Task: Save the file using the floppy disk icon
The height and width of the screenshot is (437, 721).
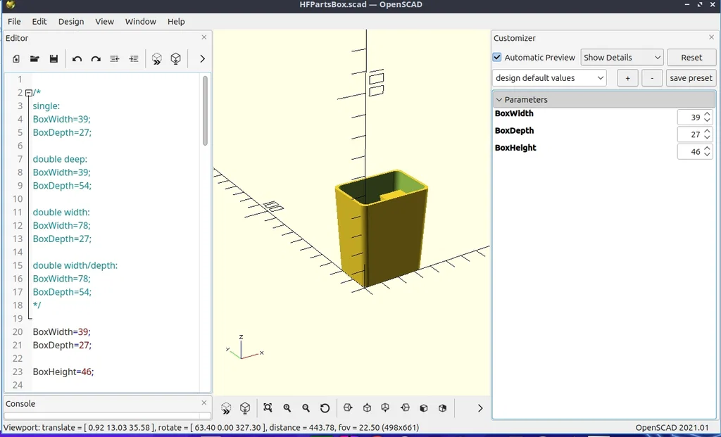Action: 54,59
